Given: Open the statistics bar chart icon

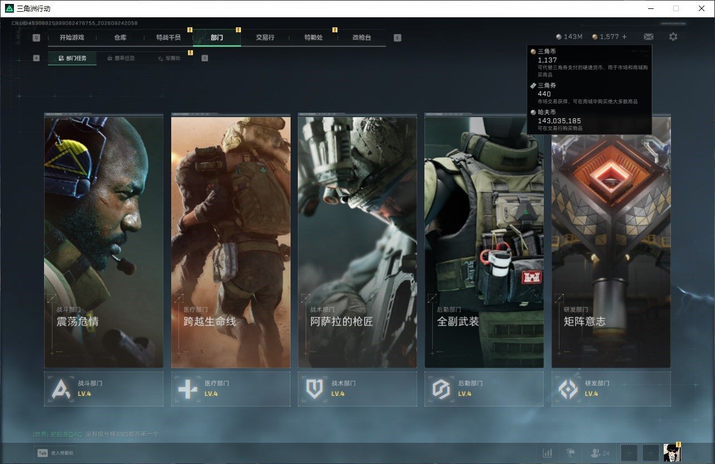Looking at the screenshot, I should [548, 453].
